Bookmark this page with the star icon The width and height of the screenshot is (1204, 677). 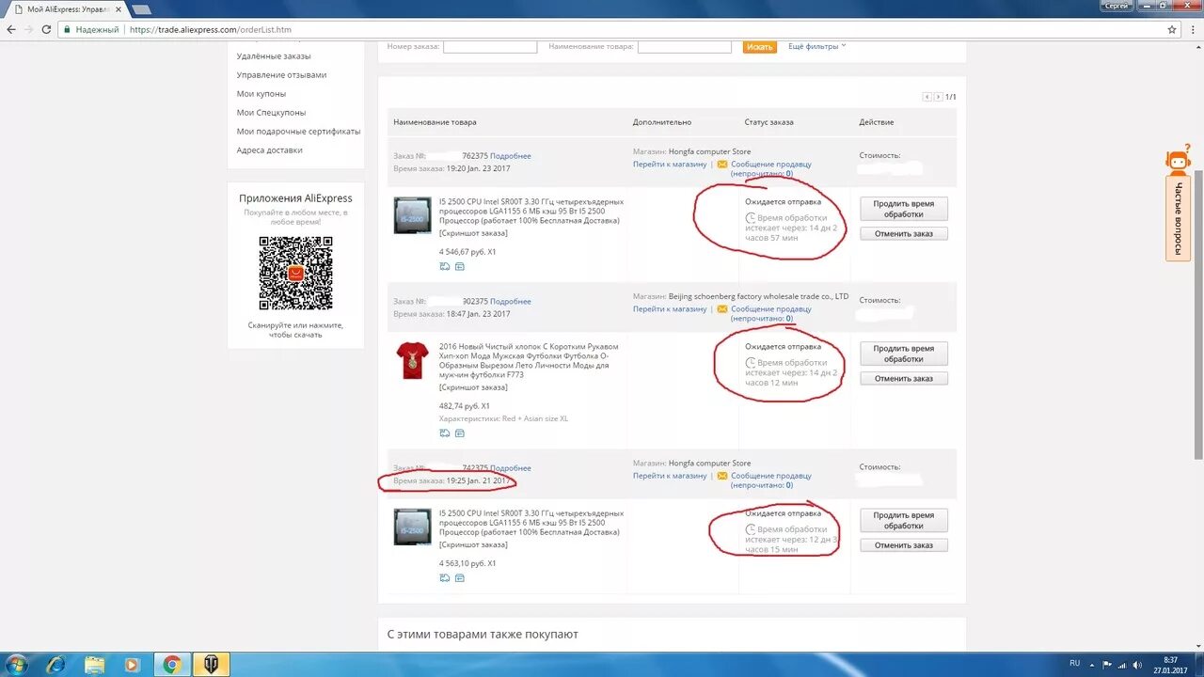1172,29
